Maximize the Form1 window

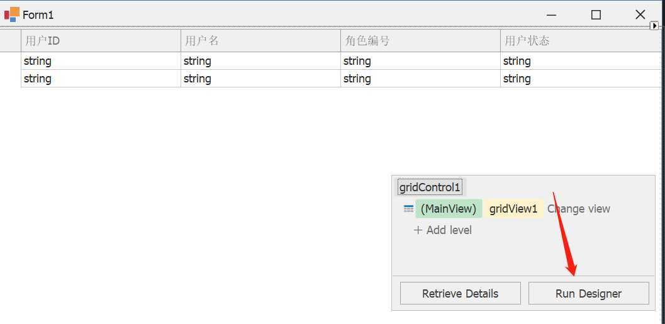pyautogui.click(x=596, y=15)
